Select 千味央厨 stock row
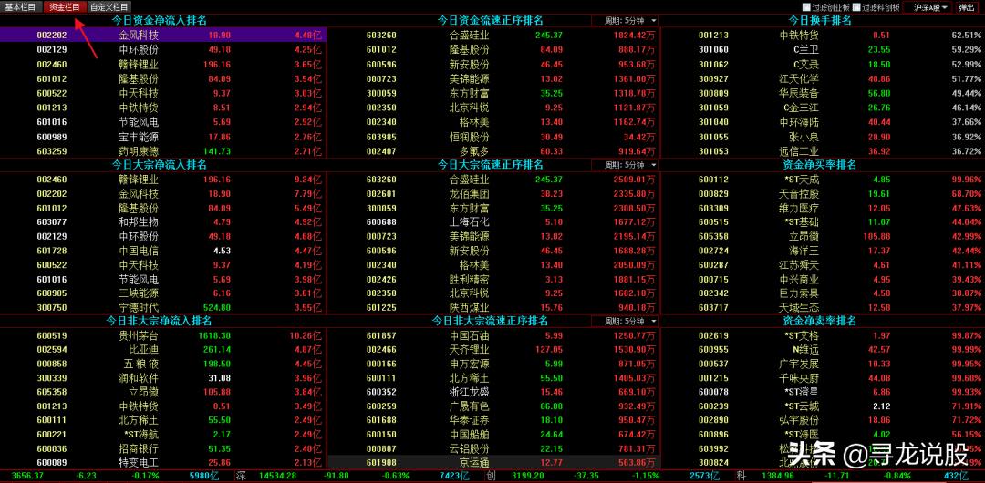The image size is (985, 483). pos(823,378)
